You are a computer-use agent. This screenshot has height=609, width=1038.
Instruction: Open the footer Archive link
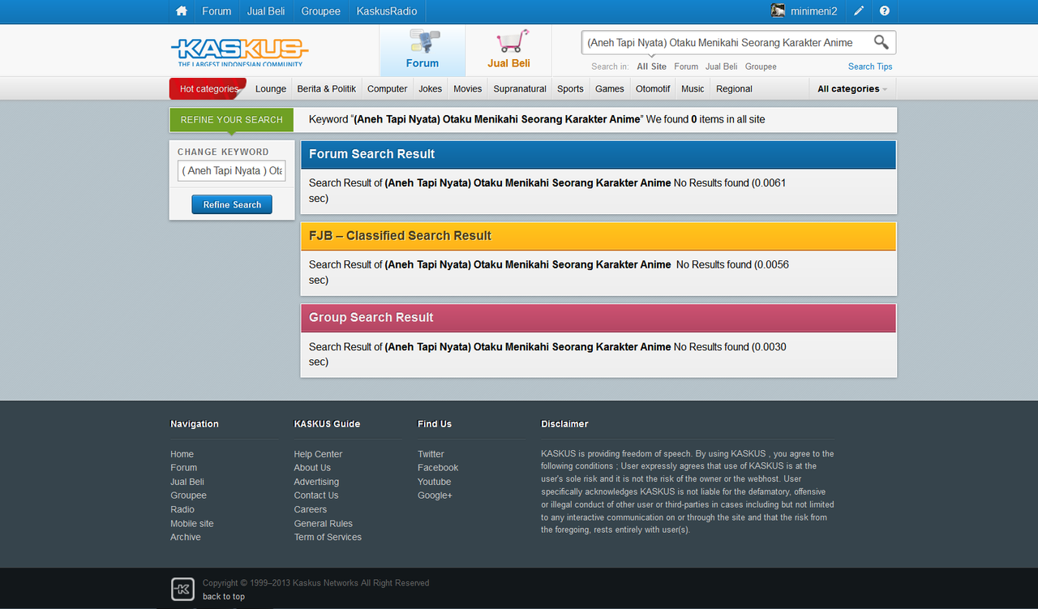(185, 537)
